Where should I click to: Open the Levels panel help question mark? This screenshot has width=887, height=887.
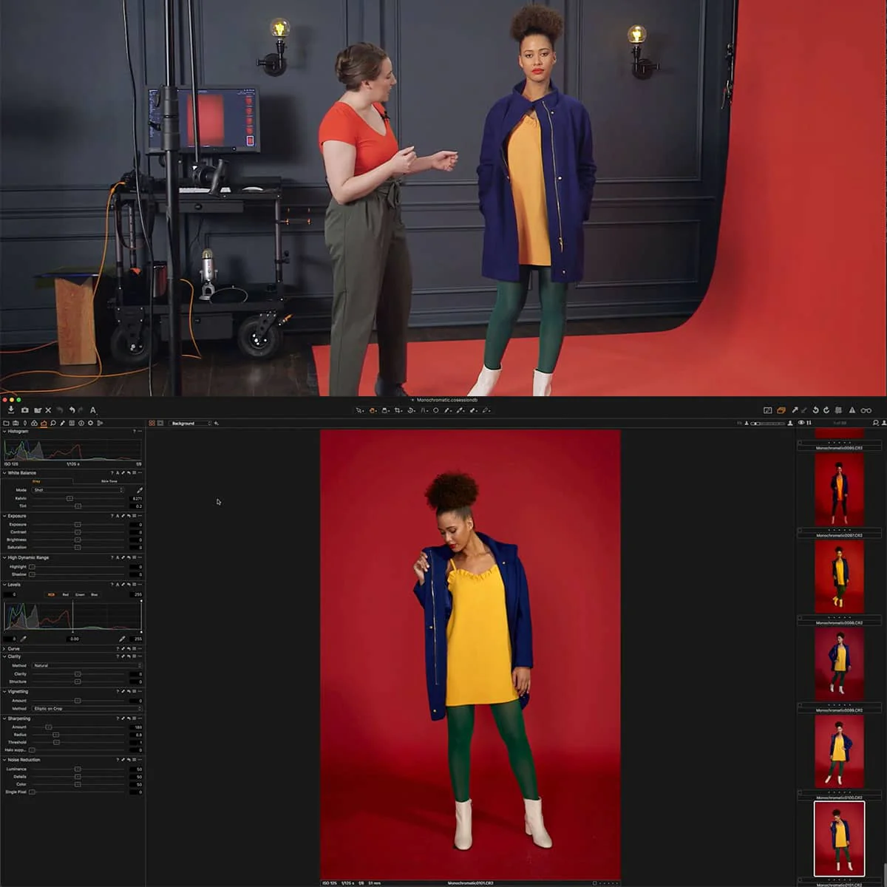click(112, 585)
